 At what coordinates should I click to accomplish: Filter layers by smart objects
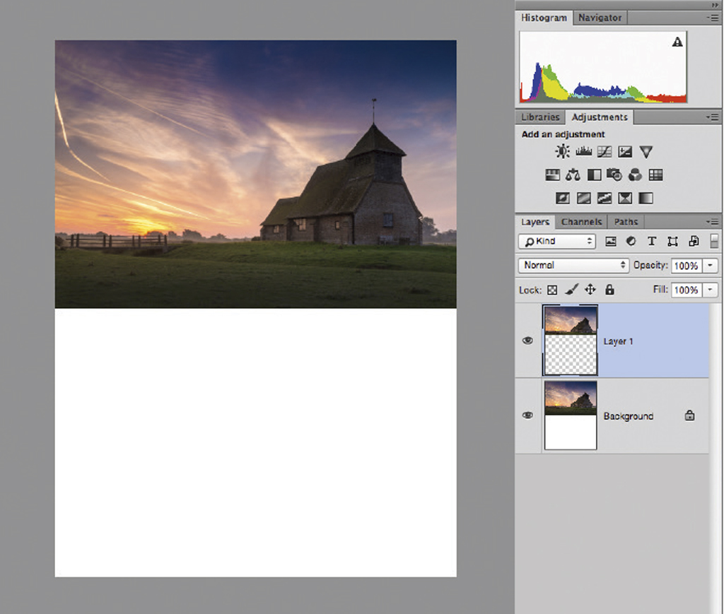click(x=694, y=241)
